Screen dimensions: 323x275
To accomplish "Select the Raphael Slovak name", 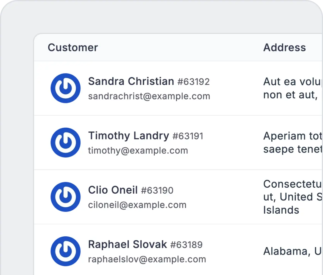I will click(x=127, y=244).
